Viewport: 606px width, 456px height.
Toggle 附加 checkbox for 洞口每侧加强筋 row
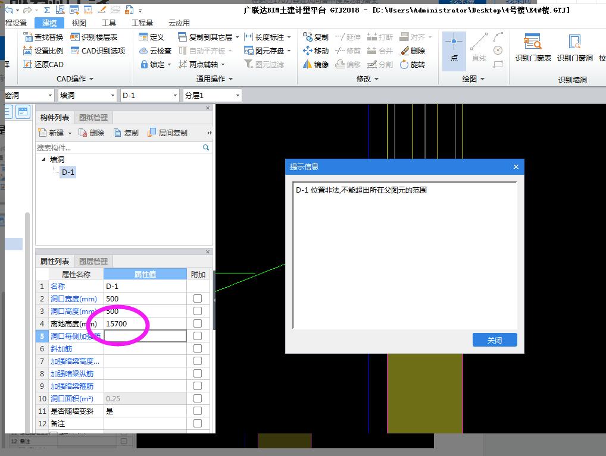198,336
